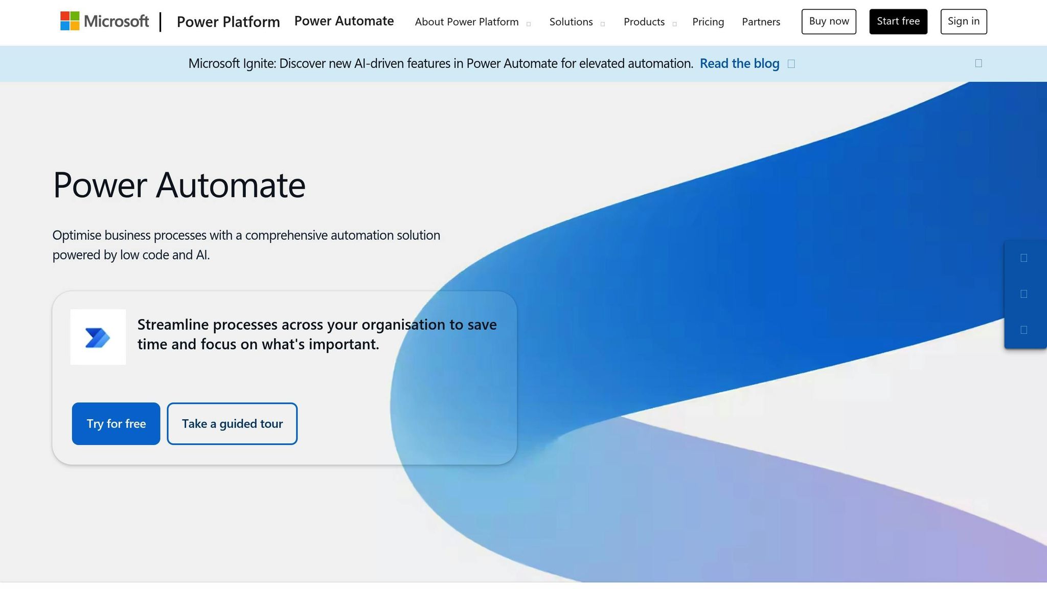
Task: Click the Buy now button
Action: [828, 21]
